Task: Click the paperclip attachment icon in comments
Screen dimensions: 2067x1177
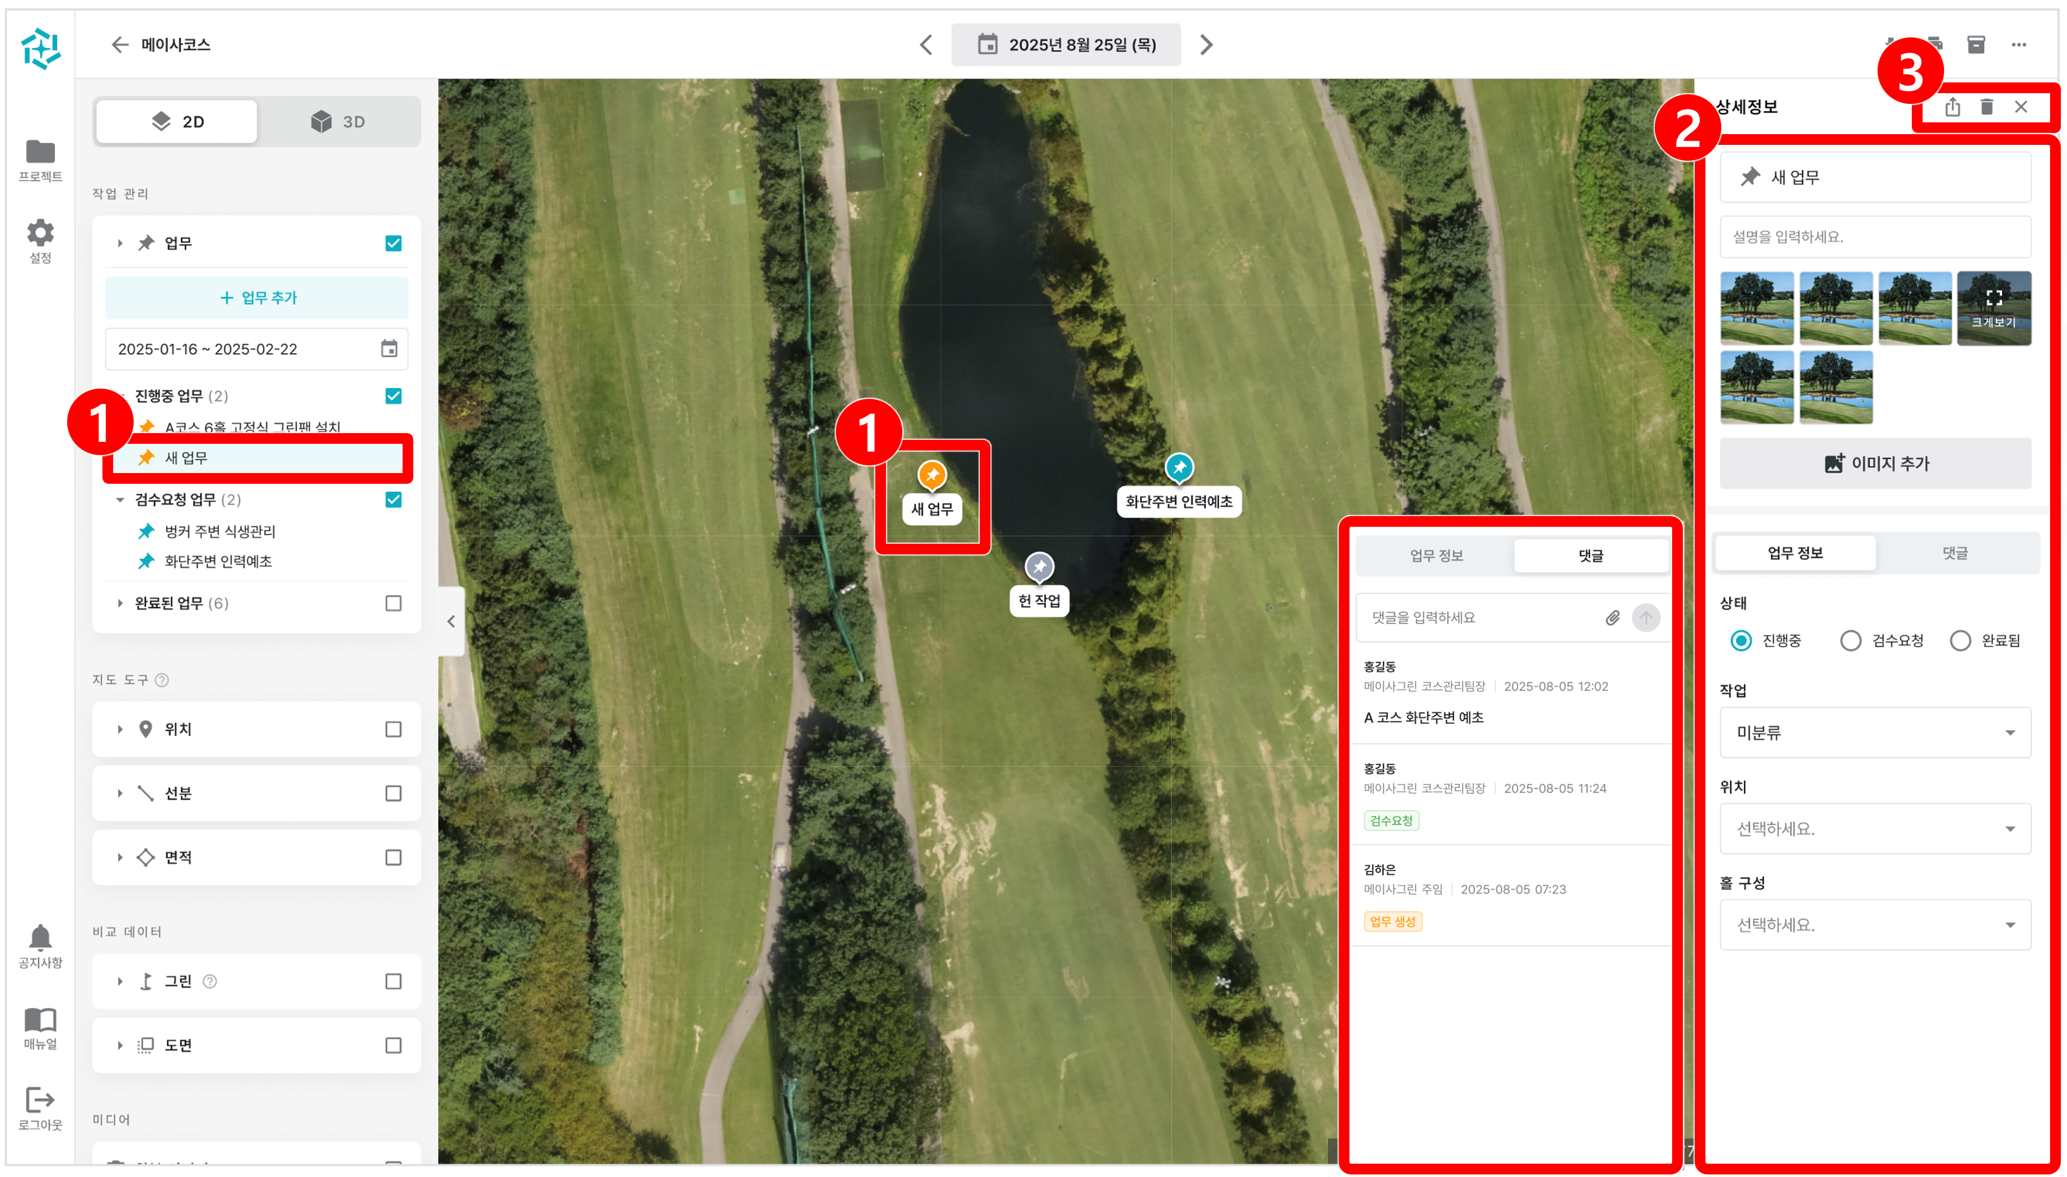Action: point(1612,617)
